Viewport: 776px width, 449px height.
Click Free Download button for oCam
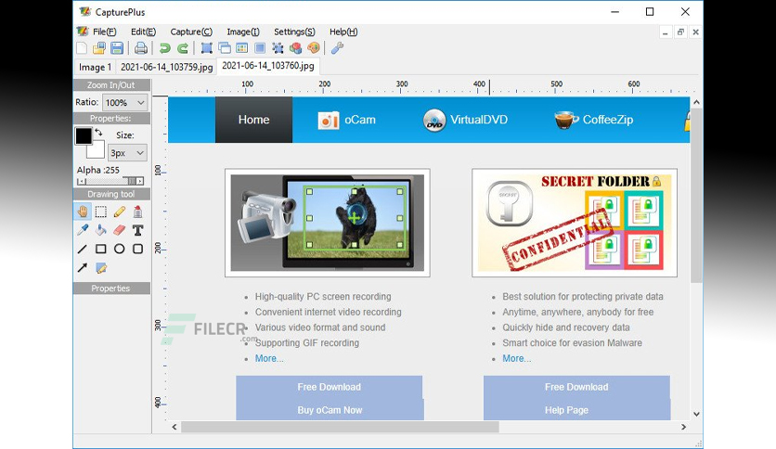[x=330, y=387]
